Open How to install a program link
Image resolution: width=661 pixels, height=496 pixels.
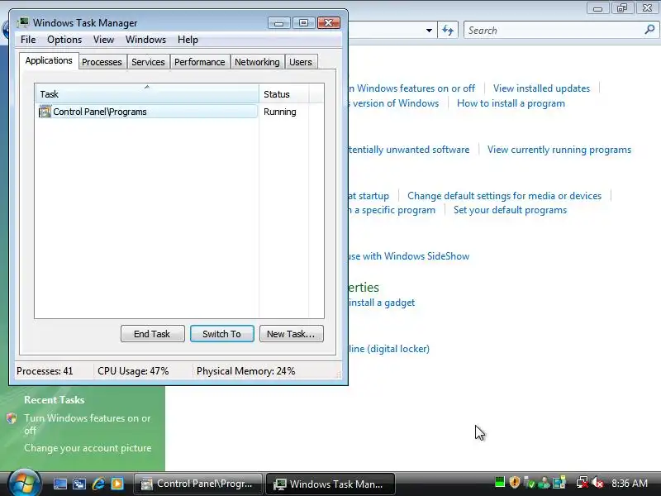pos(511,103)
